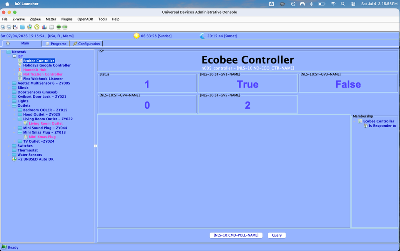Viewport: 400px width, 251px height.
Task: Click the blank window toolbar icon
Action: point(52,27)
